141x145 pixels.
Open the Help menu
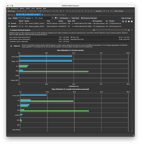coord(44,8)
